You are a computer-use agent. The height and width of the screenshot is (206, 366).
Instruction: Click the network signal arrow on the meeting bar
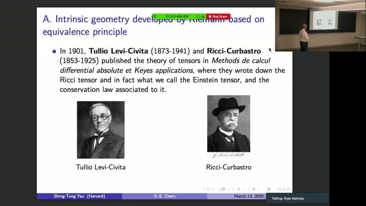155,16
